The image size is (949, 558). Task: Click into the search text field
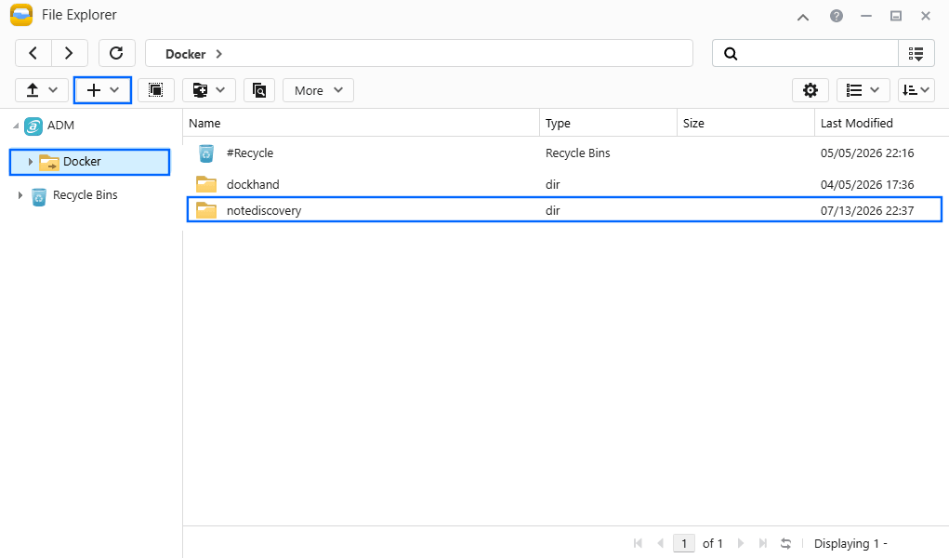click(817, 53)
